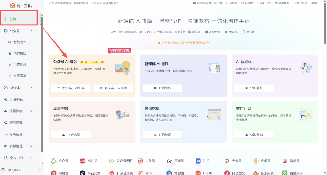Expand the 新媒体 sidebar section
Screen dimensions: 327x175
[31, 87]
